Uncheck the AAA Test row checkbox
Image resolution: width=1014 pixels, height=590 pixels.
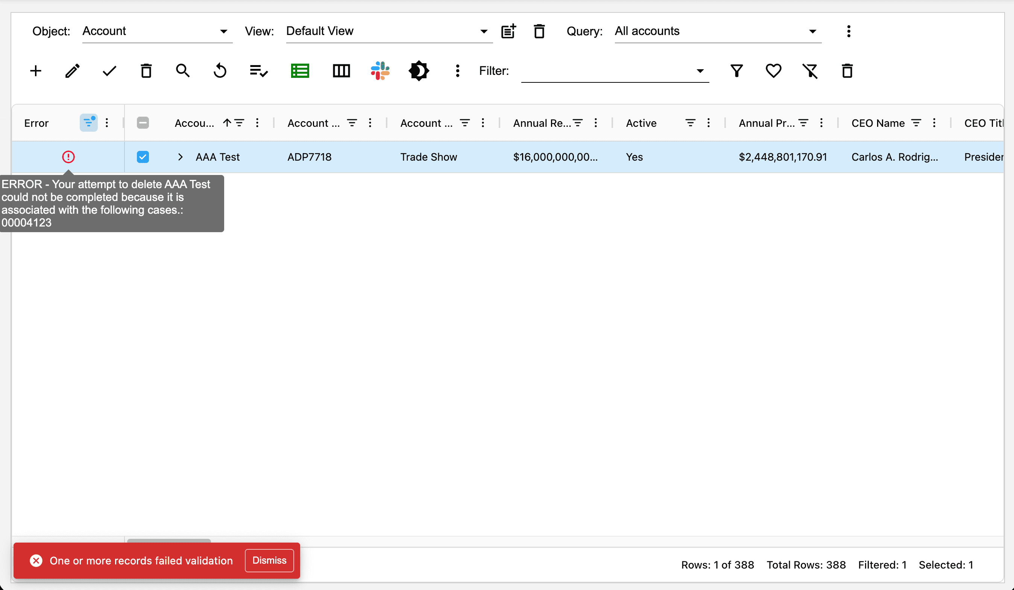(x=143, y=157)
